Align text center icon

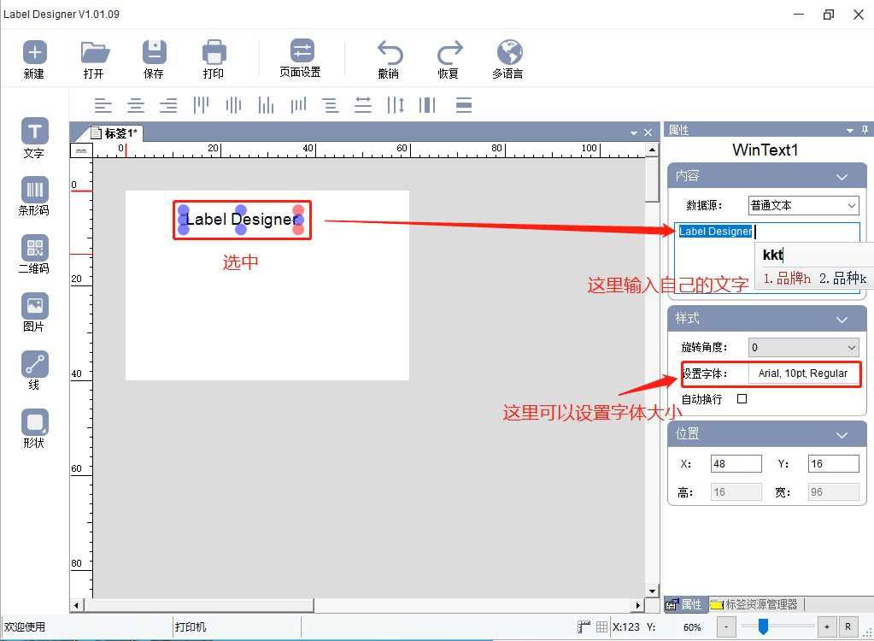(136, 105)
